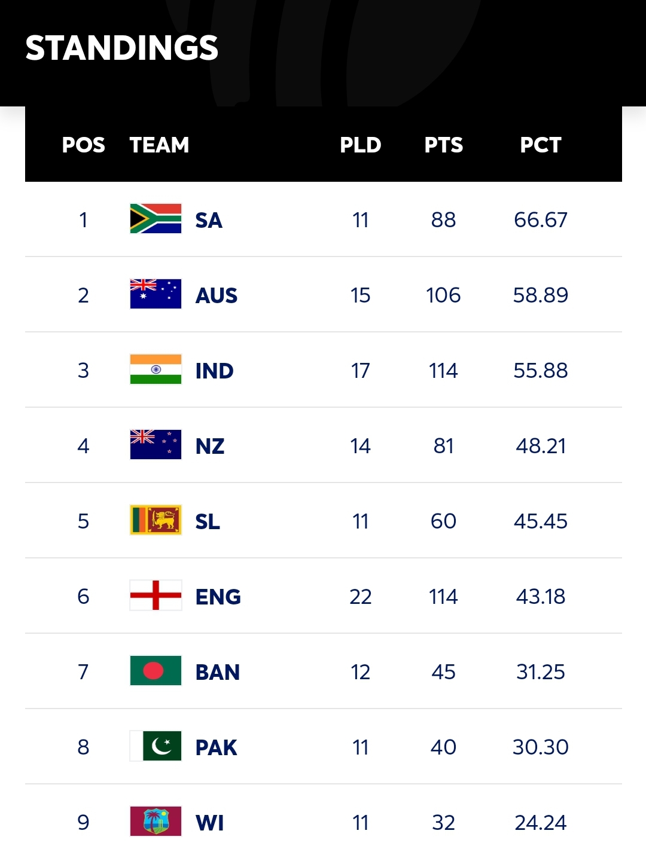Click the PCT column header

(541, 145)
